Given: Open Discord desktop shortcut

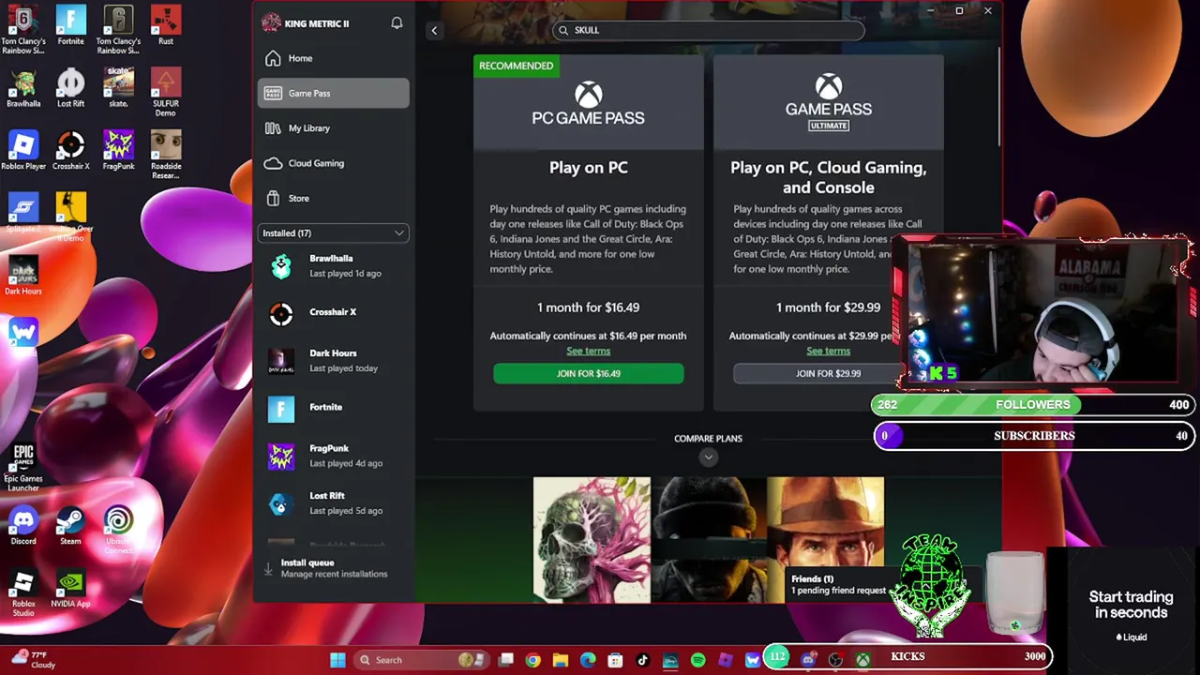Looking at the screenshot, I should [x=23, y=525].
